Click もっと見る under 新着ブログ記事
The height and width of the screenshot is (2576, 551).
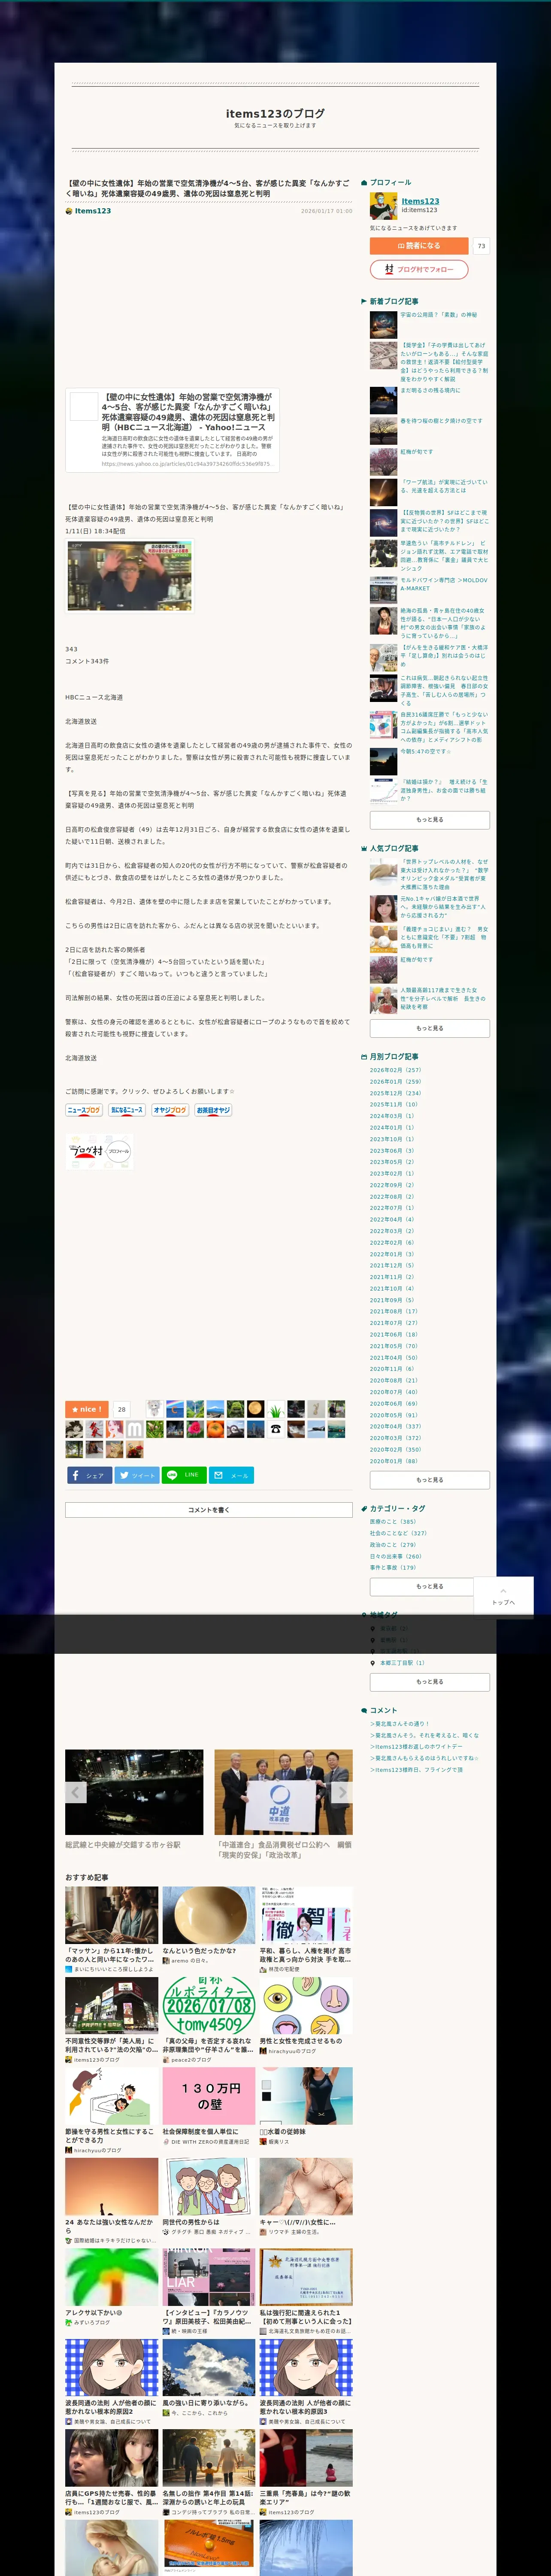point(430,819)
